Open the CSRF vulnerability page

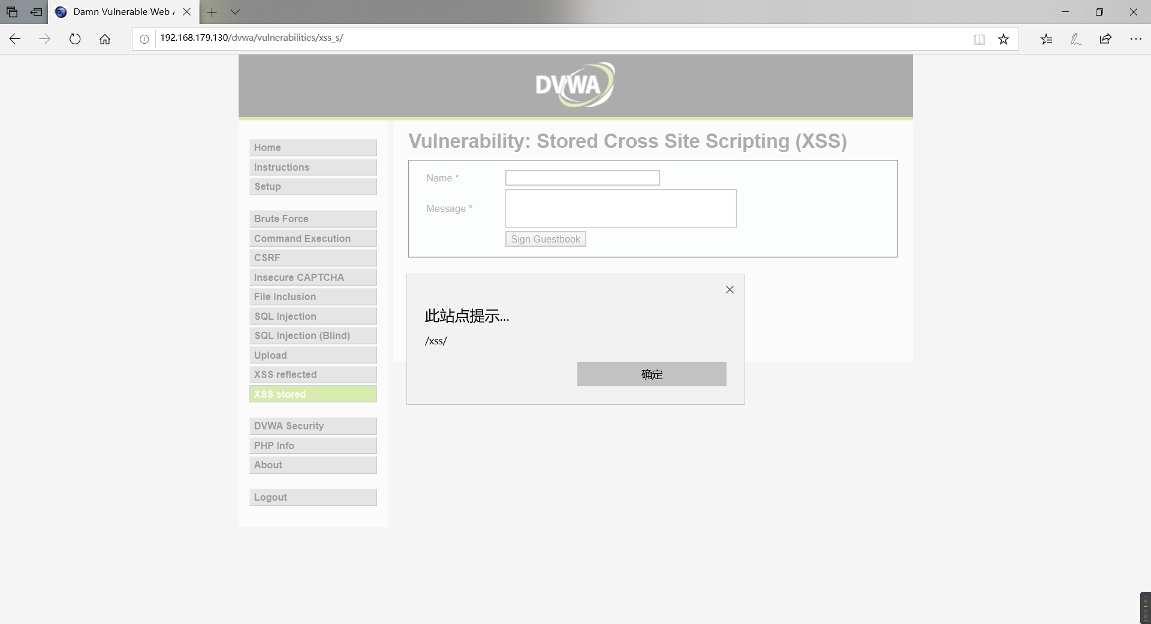[313, 258]
